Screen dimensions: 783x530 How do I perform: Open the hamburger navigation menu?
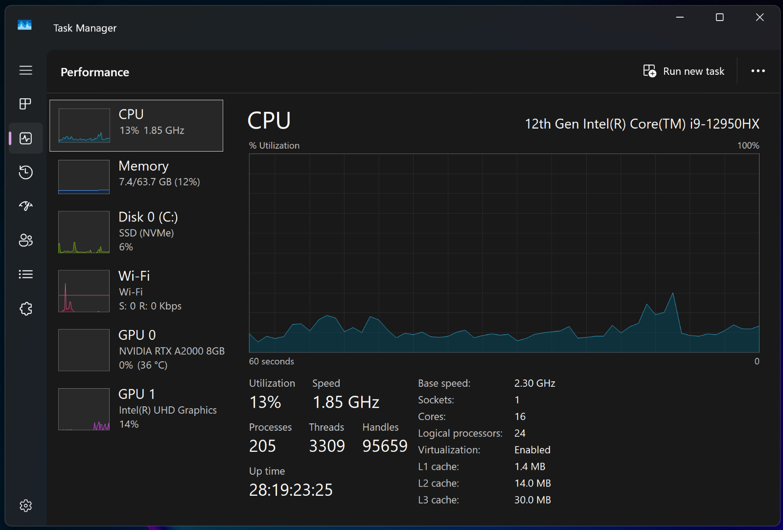26,70
